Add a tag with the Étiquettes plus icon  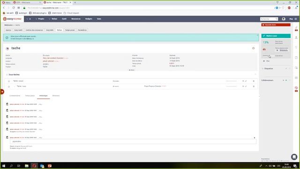tap(286, 69)
